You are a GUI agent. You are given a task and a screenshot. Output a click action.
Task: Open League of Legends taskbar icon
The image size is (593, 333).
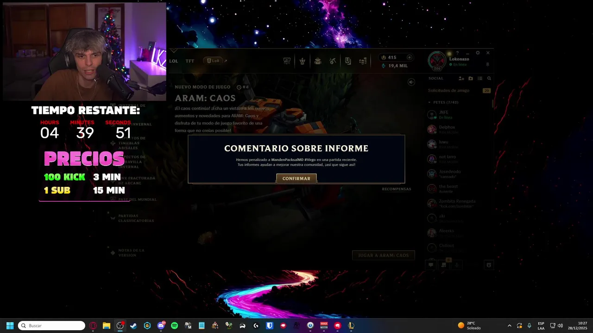(x=351, y=326)
